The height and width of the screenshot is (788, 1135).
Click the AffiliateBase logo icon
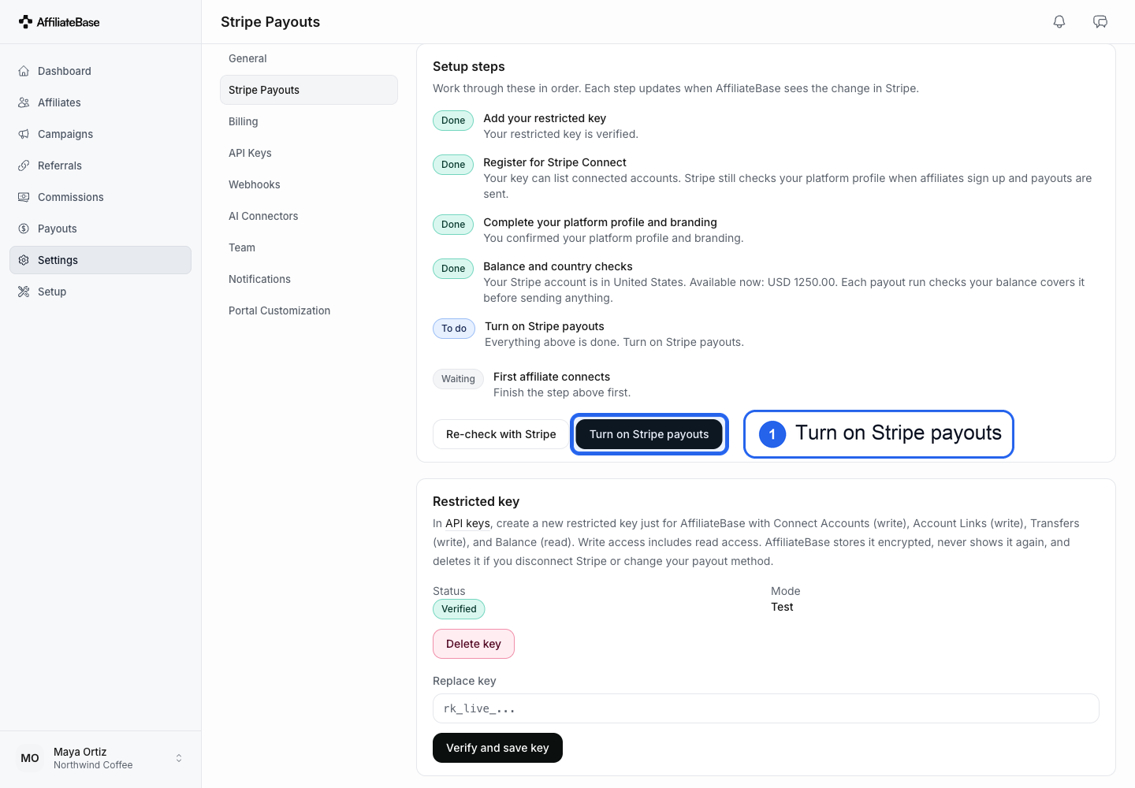(x=26, y=22)
